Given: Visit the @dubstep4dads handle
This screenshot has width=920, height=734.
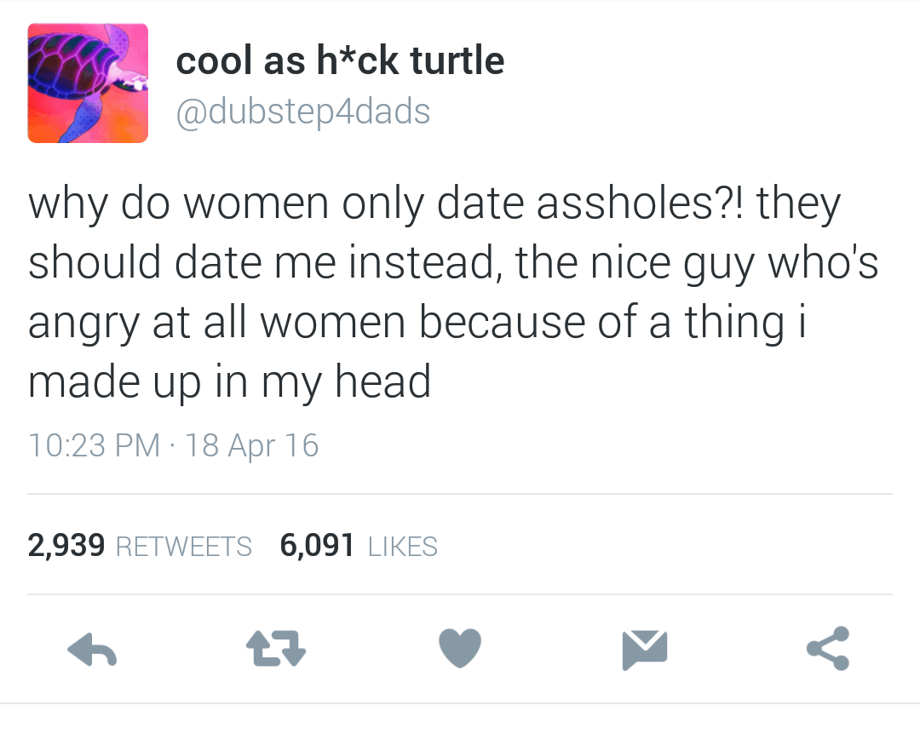Looking at the screenshot, I should pos(302,112).
